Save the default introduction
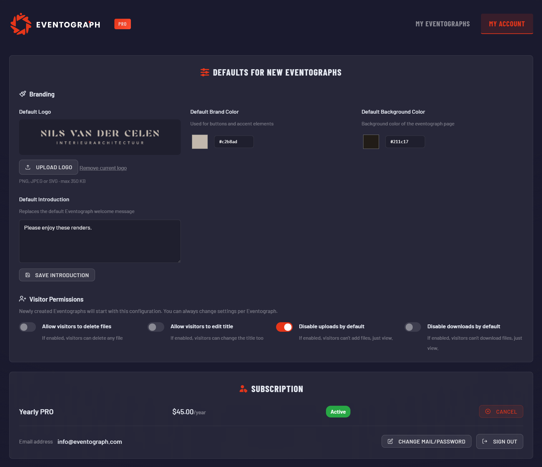542x467 pixels. tap(57, 275)
